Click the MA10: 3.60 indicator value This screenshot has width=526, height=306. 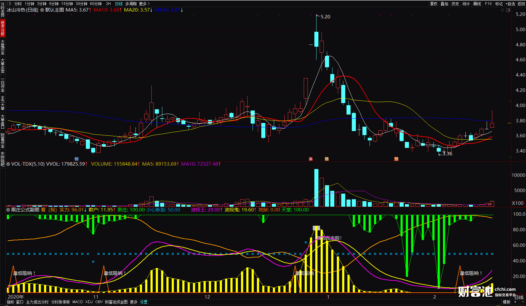pyautogui.click(x=108, y=10)
